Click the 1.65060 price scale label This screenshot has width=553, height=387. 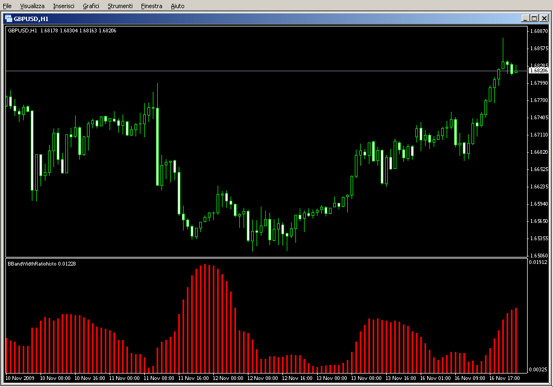[x=539, y=255]
